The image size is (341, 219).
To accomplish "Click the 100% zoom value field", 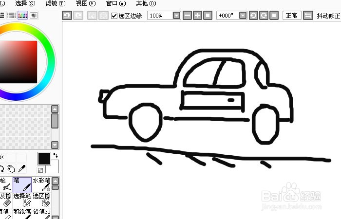I will (x=160, y=16).
